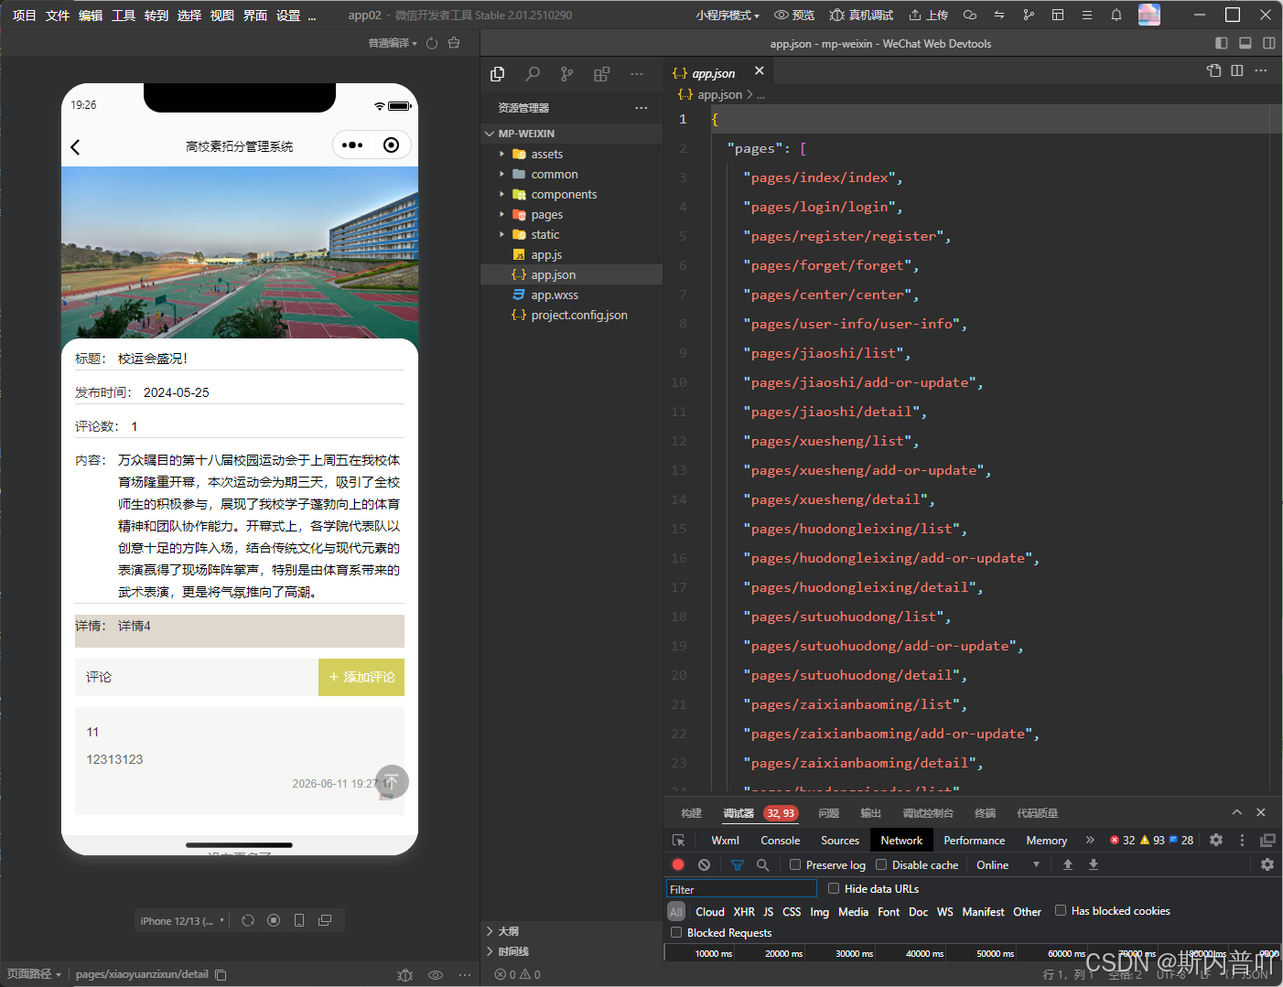The height and width of the screenshot is (987, 1283).
Task: Click the network search magnifier icon
Action: 762,864
